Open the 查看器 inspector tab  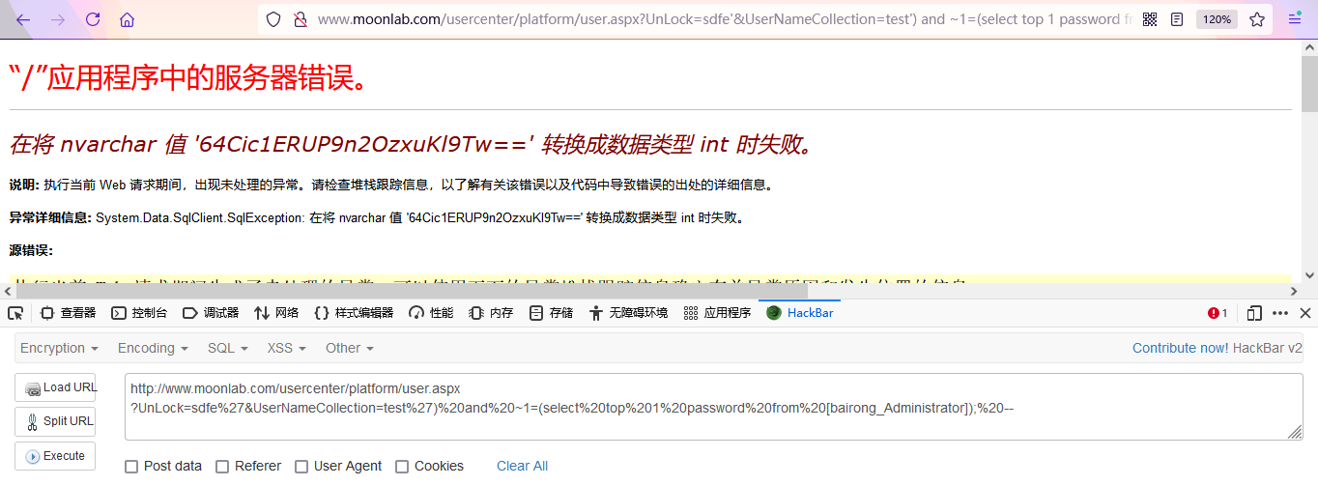pyautogui.click(x=69, y=313)
